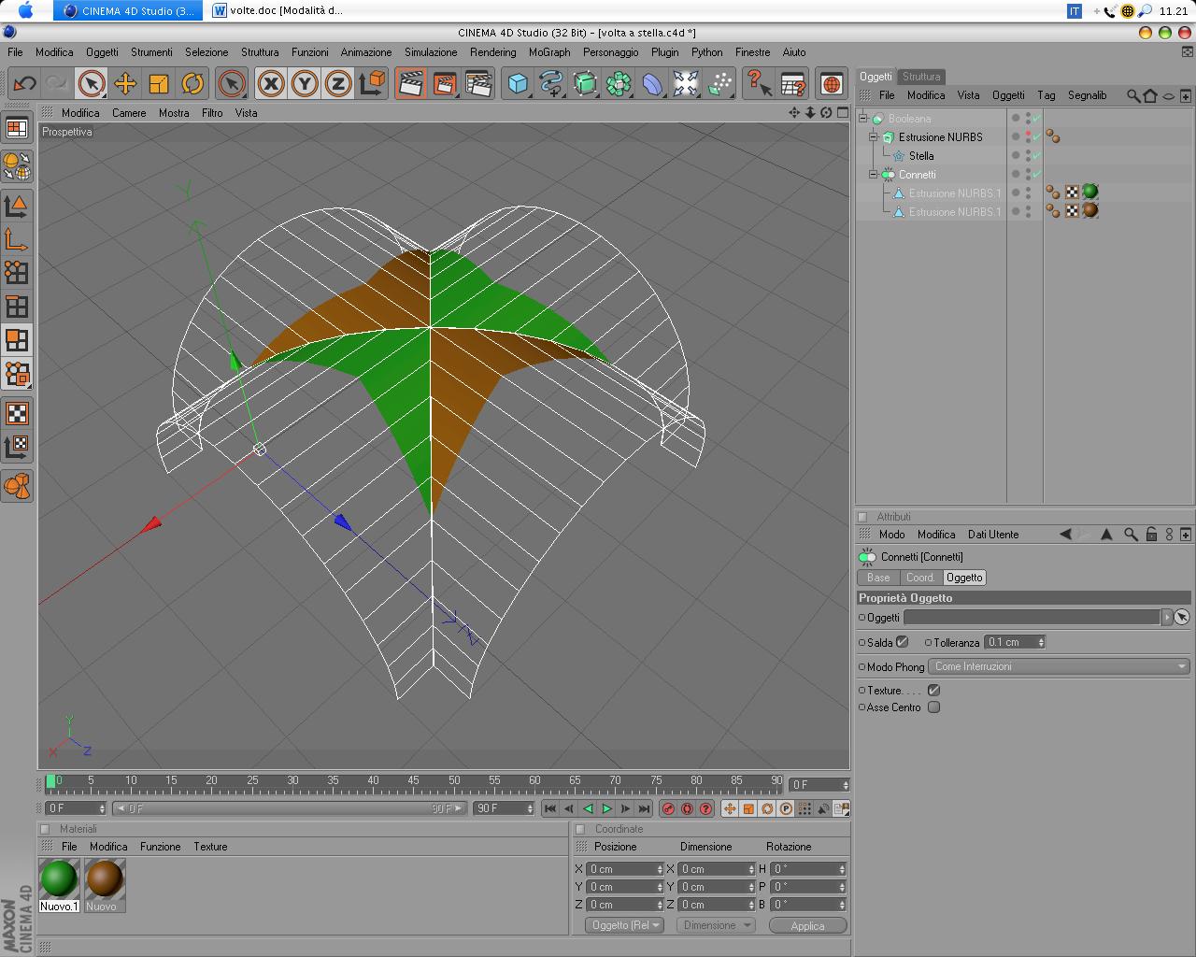Select the Rotate tool
The width and height of the screenshot is (1196, 957).
coord(192,84)
